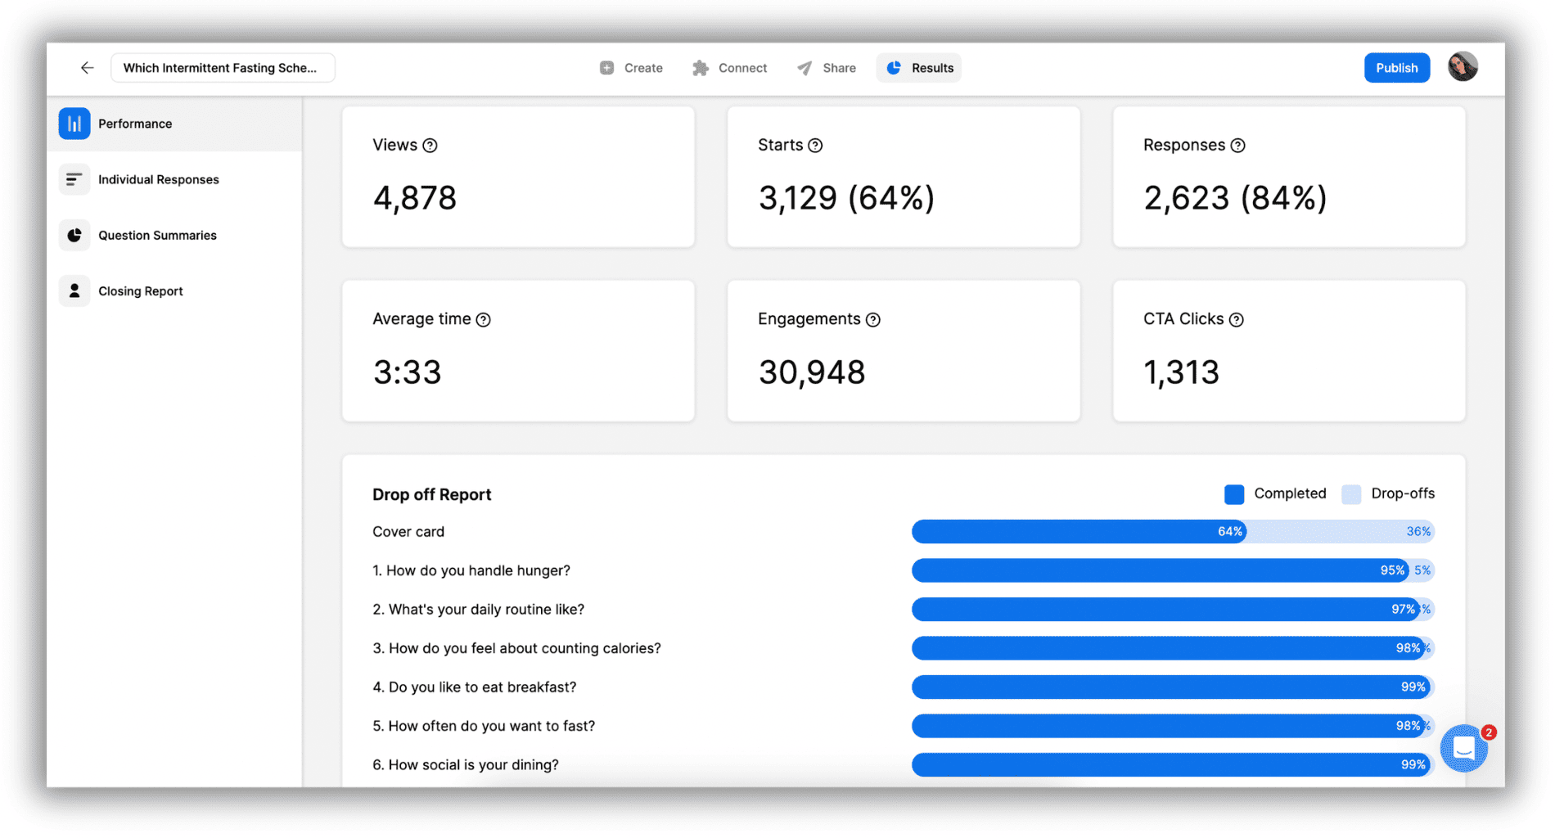Viewport: 1555px width, 838px height.
Task: Click the Publish button
Action: (1396, 67)
